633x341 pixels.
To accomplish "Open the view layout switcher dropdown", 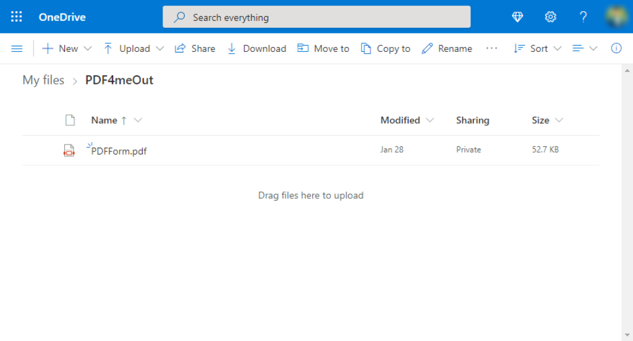I will point(585,48).
